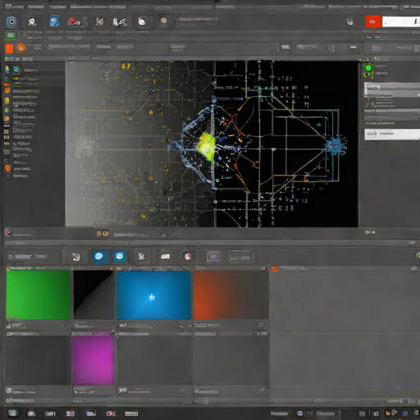Click the white-purple blob icon in top toolbar
Viewport: 420px width, 420px height.
pos(142,21)
